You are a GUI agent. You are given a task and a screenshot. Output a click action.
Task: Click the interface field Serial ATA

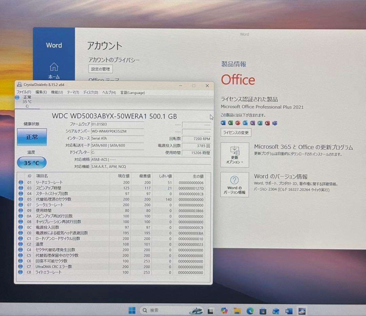117,138
